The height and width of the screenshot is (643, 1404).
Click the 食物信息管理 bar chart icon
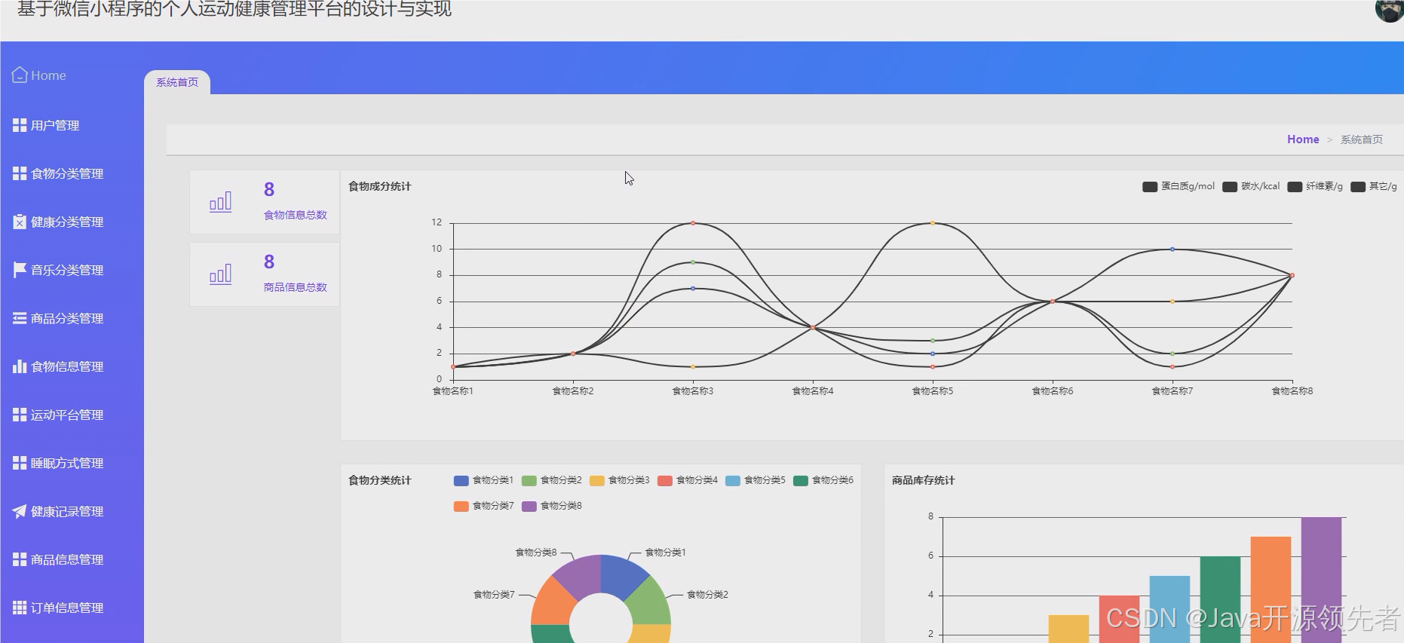tap(20, 366)
